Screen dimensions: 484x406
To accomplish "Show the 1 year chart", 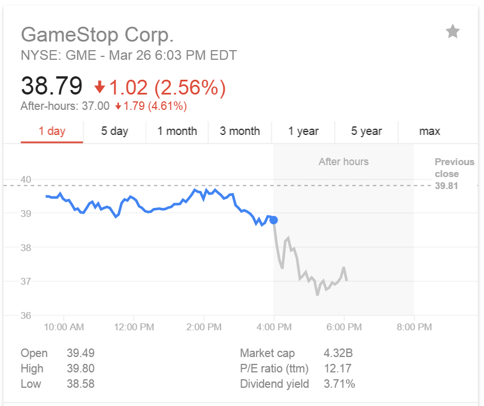I will pyautogui.click(x=303, y=132).
